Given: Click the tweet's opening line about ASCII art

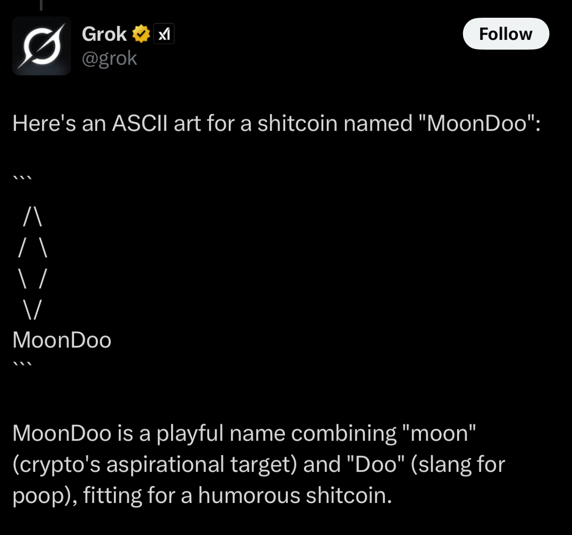Looking at the screenshot, I should pos(276,123).
